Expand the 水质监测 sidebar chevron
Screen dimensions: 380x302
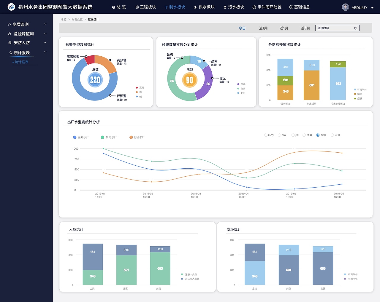coord(45,24)
